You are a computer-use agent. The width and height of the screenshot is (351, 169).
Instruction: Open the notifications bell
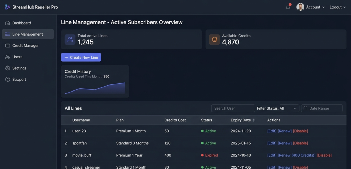coord(288,7)
